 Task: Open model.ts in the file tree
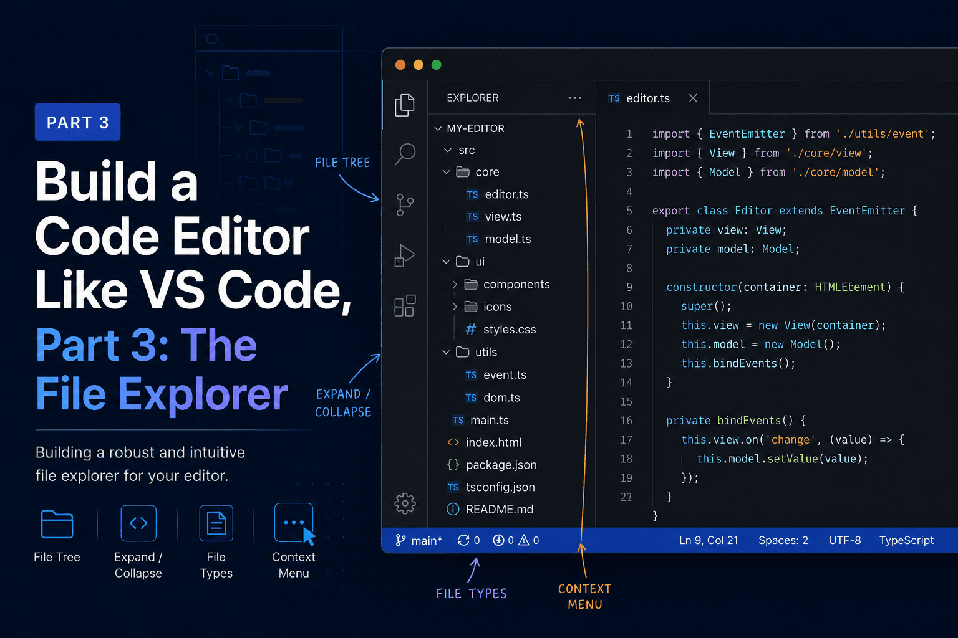[508, 239]
